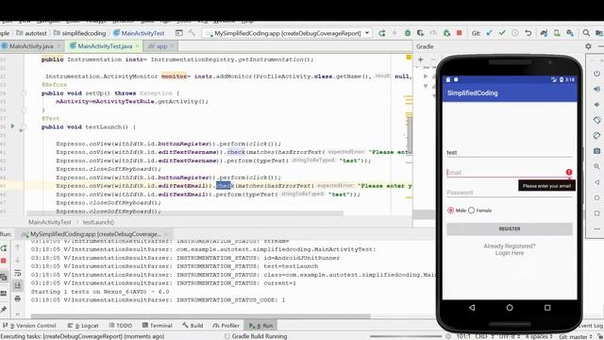The width and height of the screenshot is (604, 340).
Task: Click emulator volume down icon
Action: tap(596, 105)
